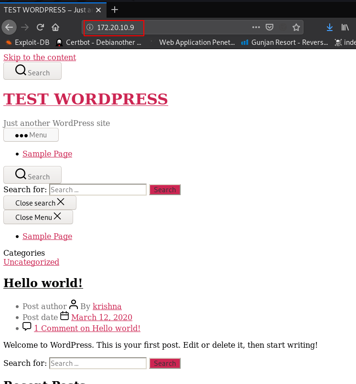Click the post author person icon
Screen dimensions: 356x384
coord(74,305)
